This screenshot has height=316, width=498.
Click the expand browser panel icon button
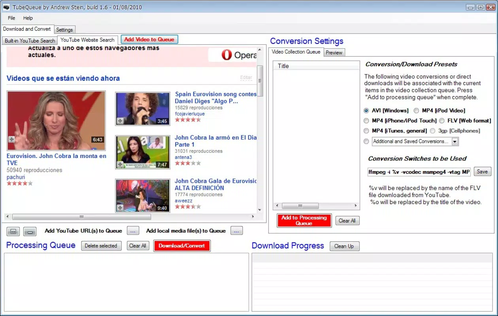pos(13,231)
